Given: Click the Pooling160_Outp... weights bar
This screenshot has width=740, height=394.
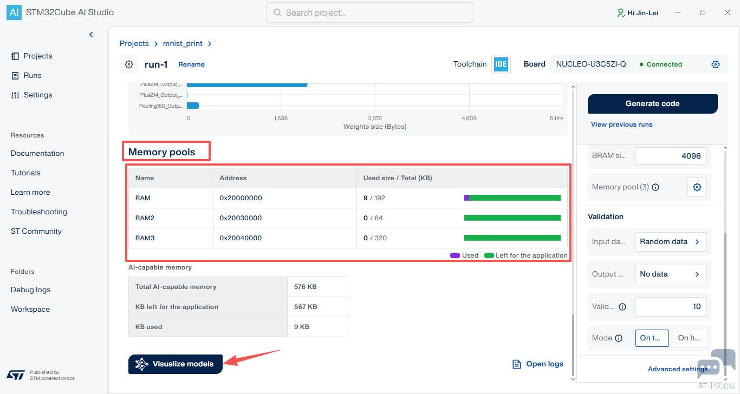Looking at the screenshot, I should click(193, 106).
